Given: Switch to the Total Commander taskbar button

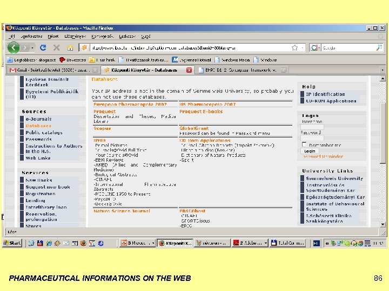Looking at the screenshot, I should pyautogui.click(x=288, y=243).
